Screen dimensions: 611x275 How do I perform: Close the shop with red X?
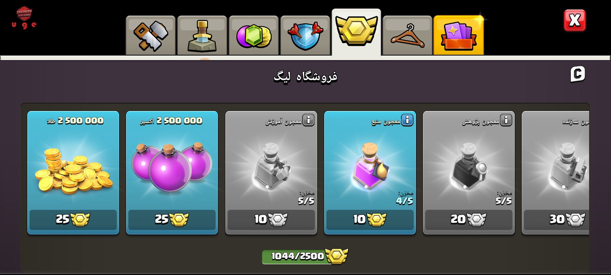click(x=575, y=20)
